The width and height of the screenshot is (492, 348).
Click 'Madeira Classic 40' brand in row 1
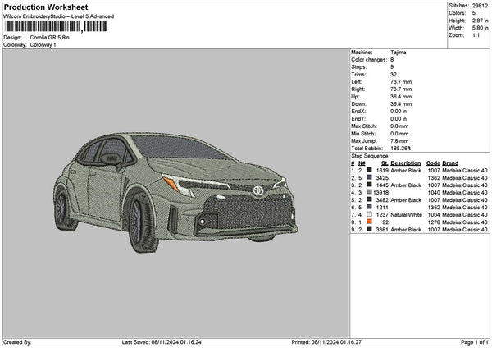tap(465, 170)
